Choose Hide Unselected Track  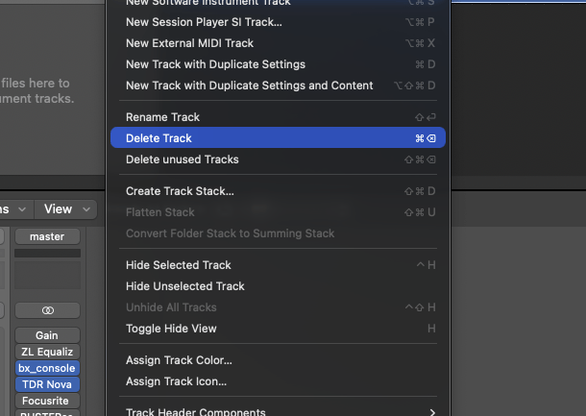pos(278,286)
